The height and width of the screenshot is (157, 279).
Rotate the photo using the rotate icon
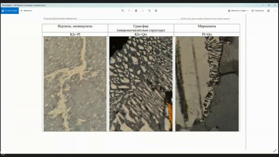point(149,10)
